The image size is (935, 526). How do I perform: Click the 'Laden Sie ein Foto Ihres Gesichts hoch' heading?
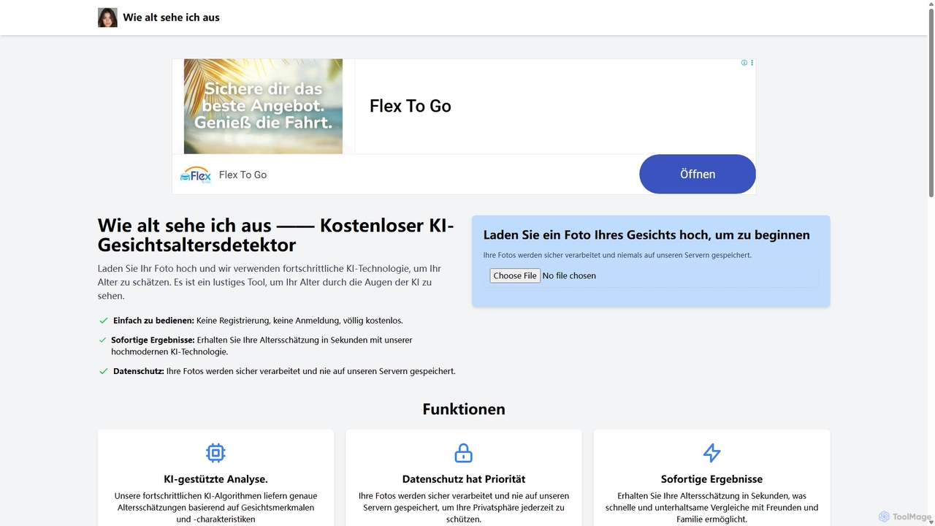coord(646,235)
